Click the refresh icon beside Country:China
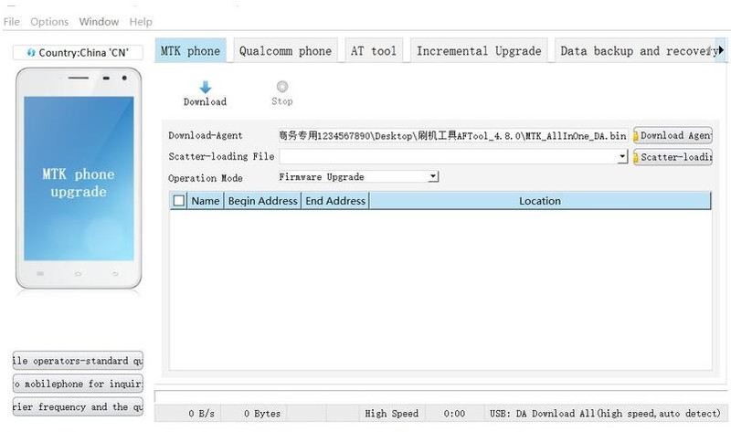The height and width of the screenshot is (432, 731). pyautogui.click(x=31, y=53)
